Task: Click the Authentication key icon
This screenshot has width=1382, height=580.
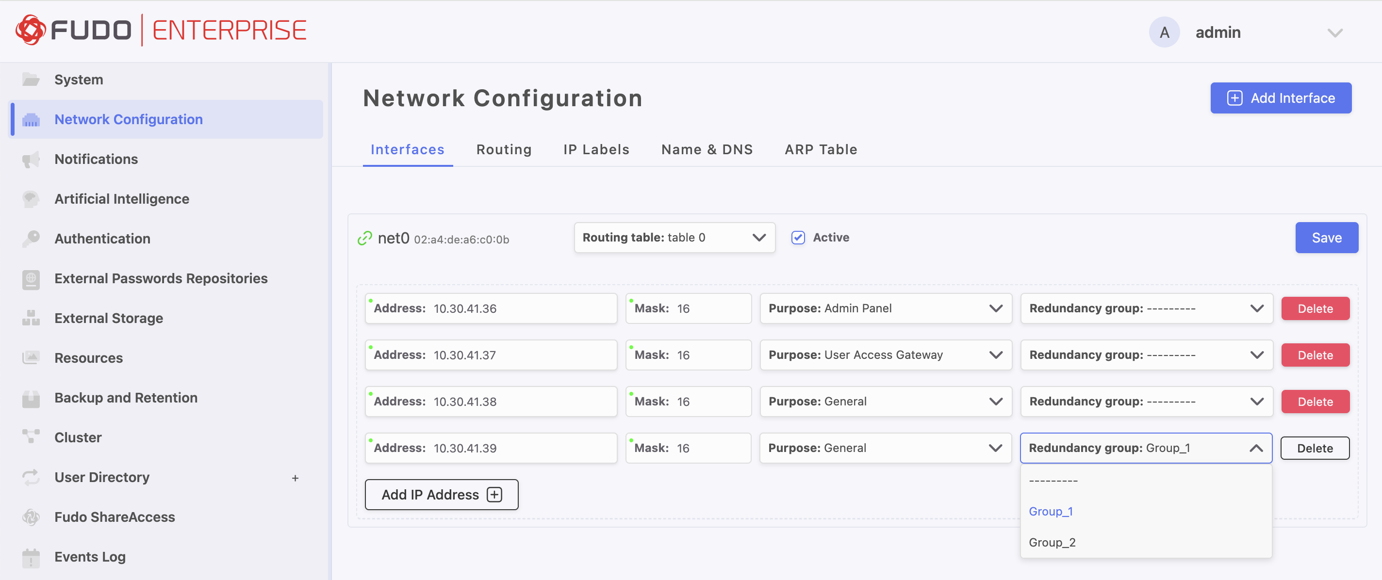Action: [x=31, y=239]
